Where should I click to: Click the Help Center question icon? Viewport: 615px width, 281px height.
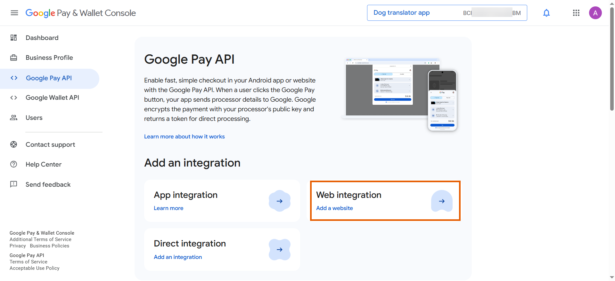13,164
